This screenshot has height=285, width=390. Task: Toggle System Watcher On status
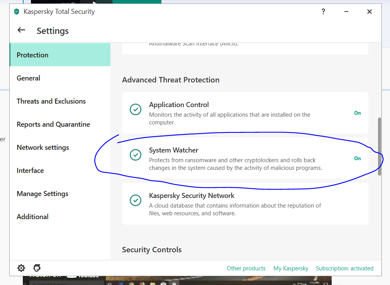click(x=358, y=158)
